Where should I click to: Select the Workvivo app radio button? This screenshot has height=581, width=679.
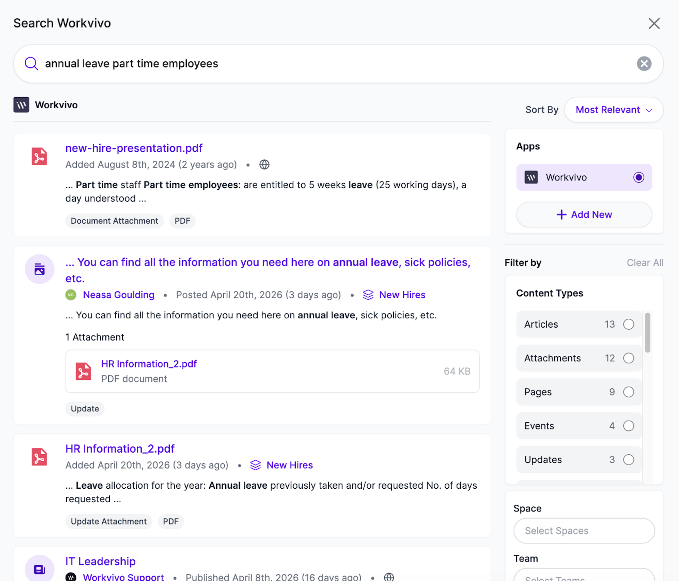click(638, 177)
